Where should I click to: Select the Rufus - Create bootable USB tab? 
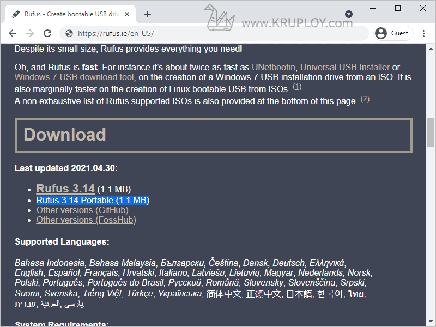(71, 14)
